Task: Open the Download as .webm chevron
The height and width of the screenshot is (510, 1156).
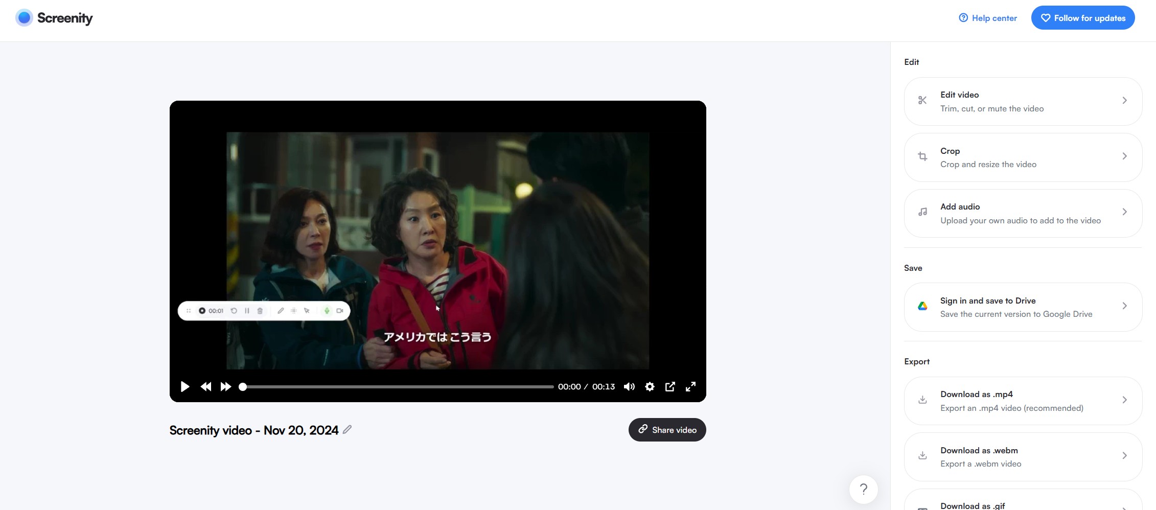Action: coord(1124,456)
